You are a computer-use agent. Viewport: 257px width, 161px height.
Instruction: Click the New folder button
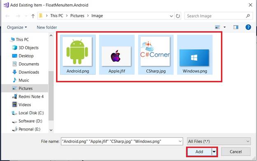click(x=47, y=27)
